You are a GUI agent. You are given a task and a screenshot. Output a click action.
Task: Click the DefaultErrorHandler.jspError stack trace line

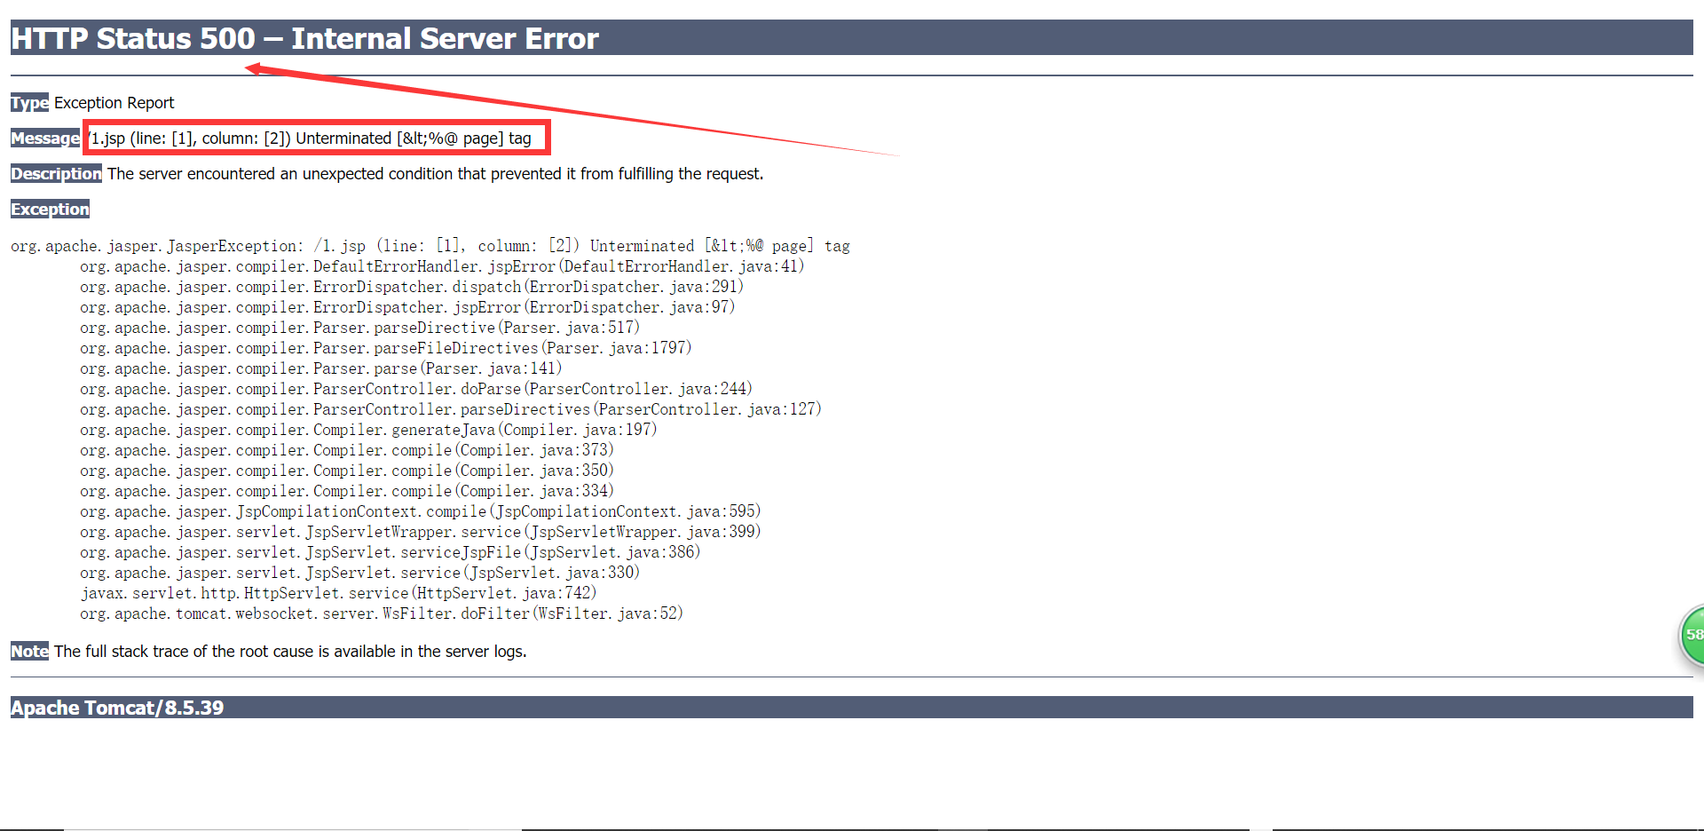coord(441,265)
